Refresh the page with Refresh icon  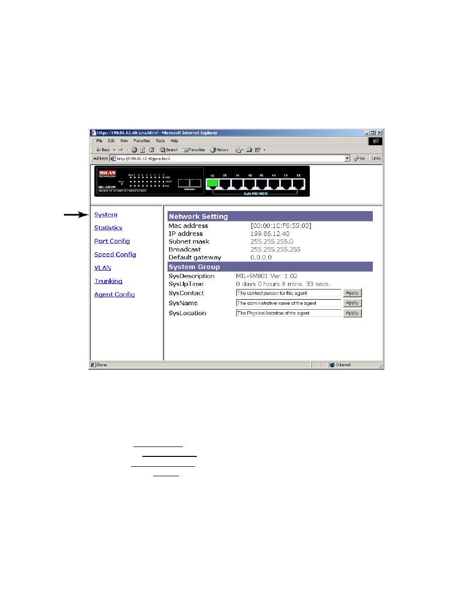click(143, 150)
